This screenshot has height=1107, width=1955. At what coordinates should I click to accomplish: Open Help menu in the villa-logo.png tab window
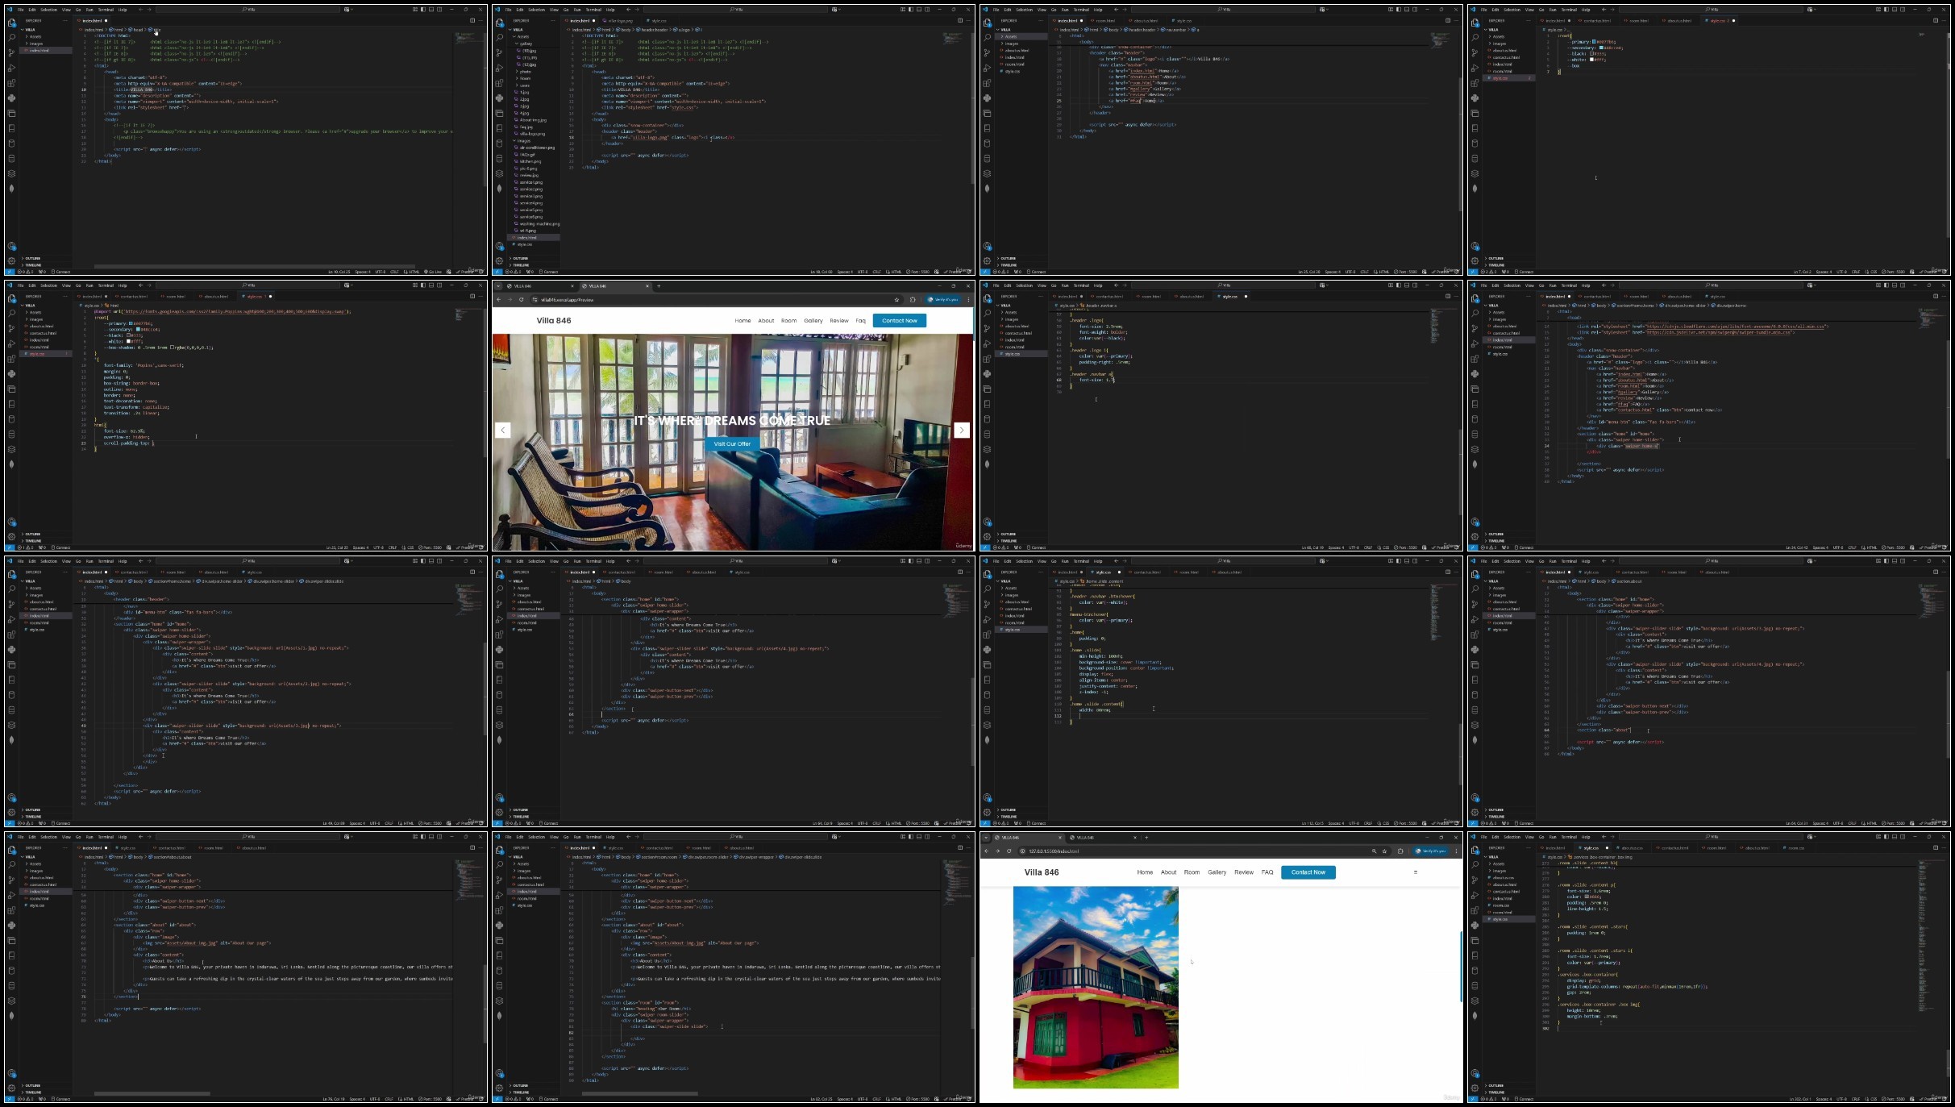[610, 10]
